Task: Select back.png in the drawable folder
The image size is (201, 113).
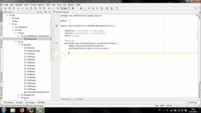Action: 30,48
